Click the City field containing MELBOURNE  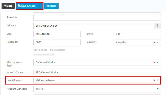tap(57, 34)
